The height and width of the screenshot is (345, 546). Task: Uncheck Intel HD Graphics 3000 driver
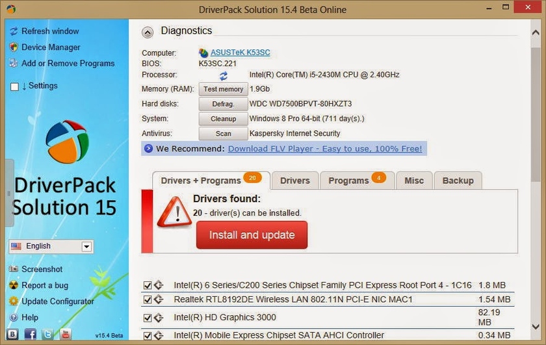click(x=148, y=318)
